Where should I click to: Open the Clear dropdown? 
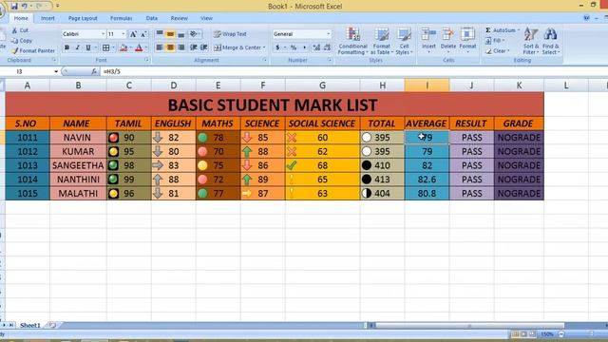coord(498,50)
